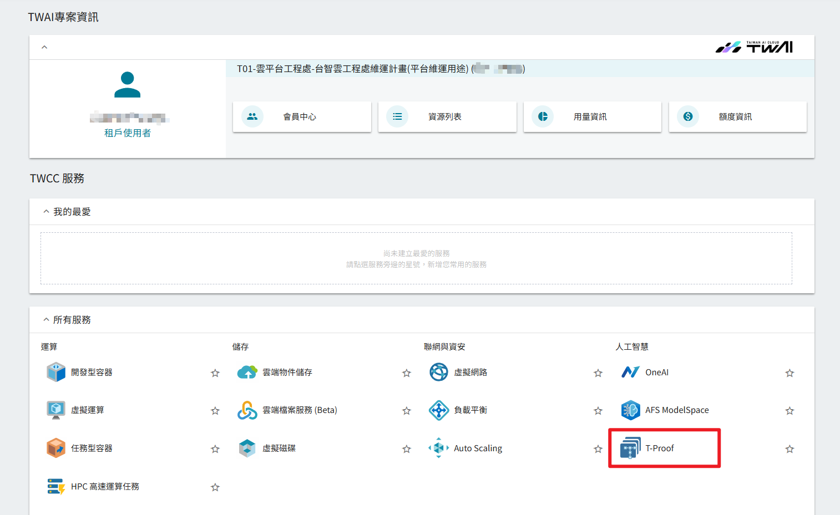This screenshot has height=515, width=840.
Task: Click the 租戶使用者 role label
Action: [x=128, y=133]
